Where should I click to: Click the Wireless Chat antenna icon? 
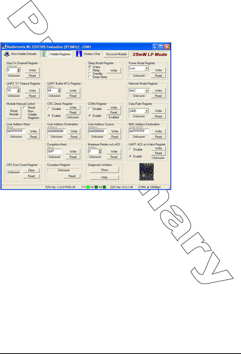pos(79,54)
